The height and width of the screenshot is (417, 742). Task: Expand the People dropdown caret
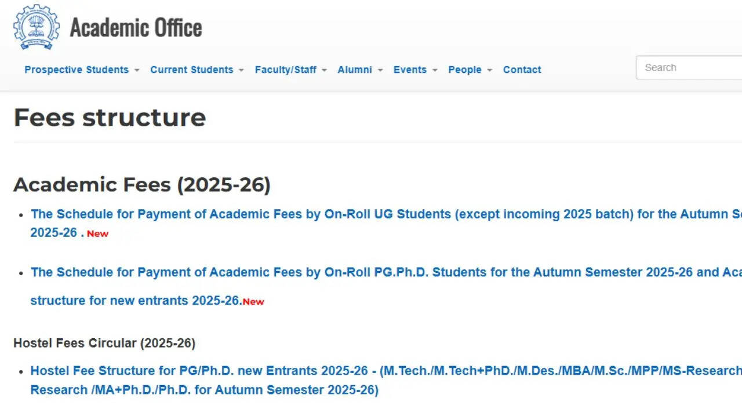(490, 70)
